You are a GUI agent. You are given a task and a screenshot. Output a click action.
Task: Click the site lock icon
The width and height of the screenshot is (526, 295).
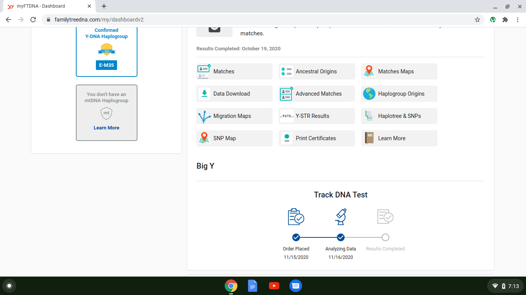tap(49, 20)
